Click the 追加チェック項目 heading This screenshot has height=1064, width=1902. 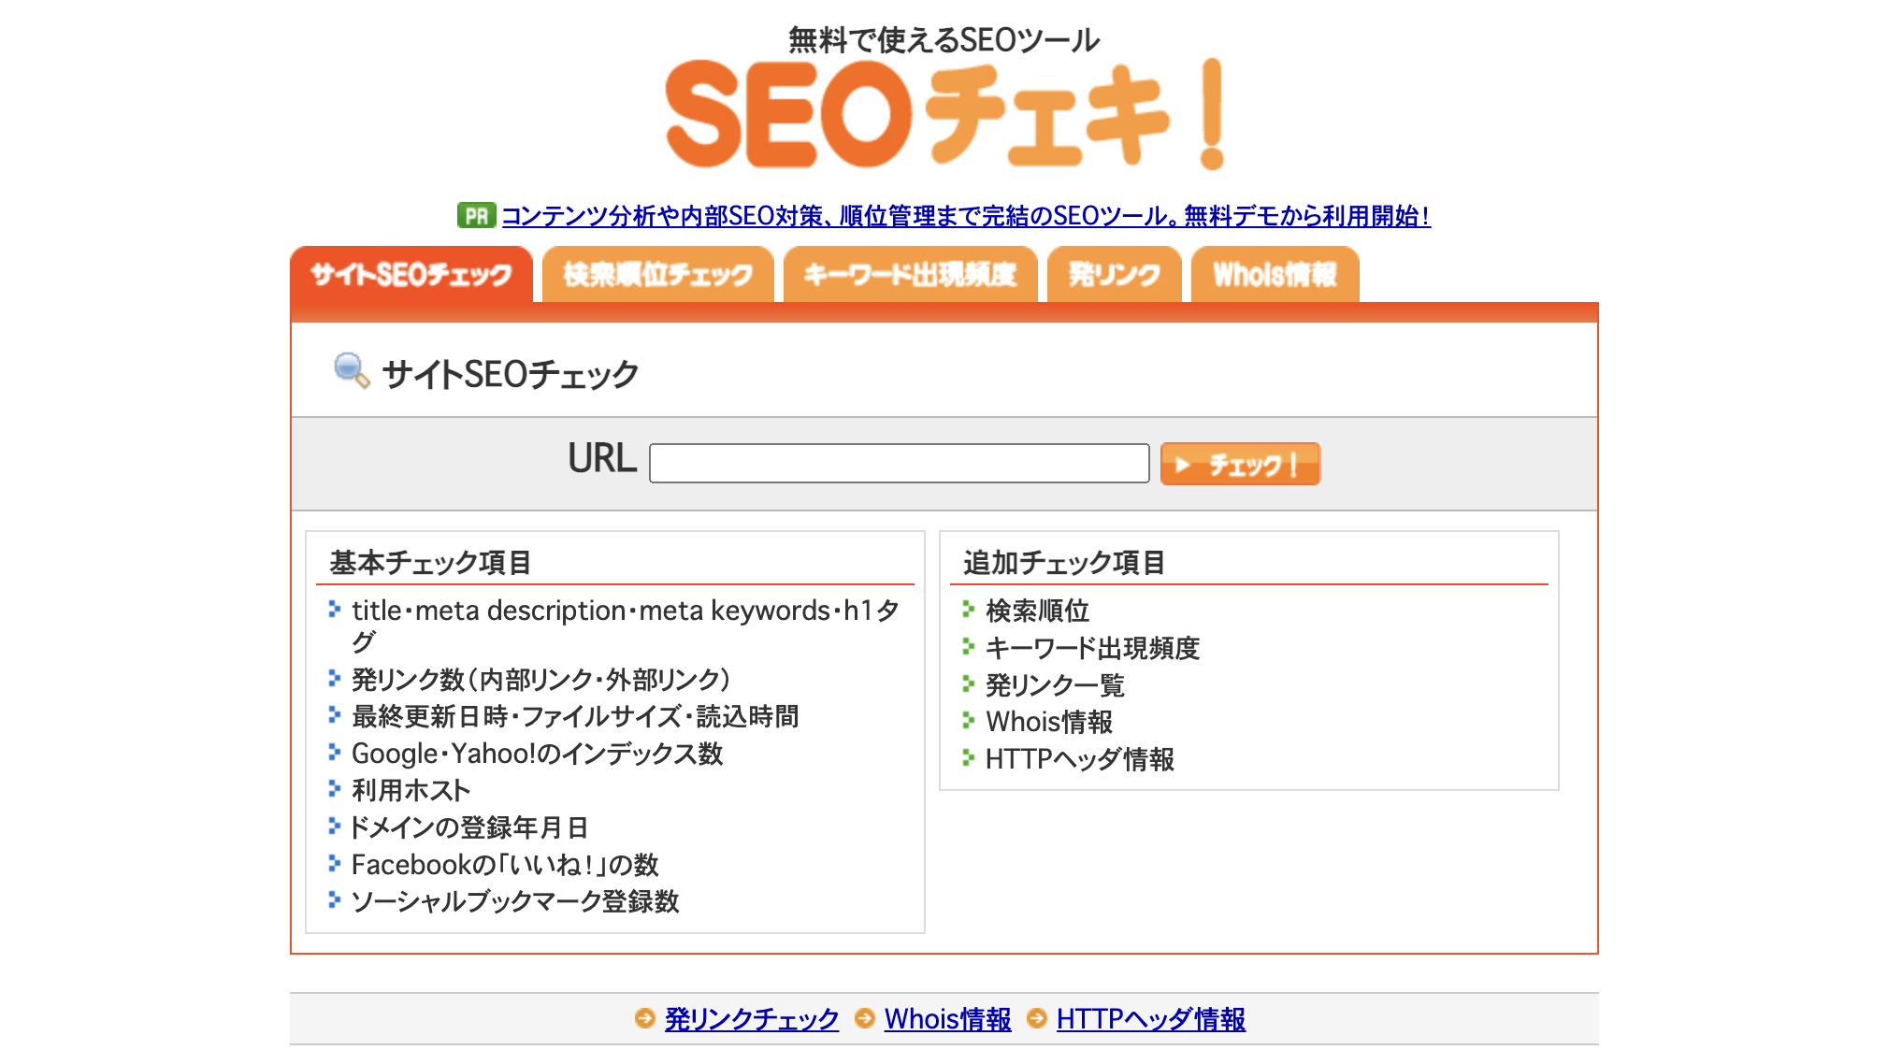(1064, 562)
